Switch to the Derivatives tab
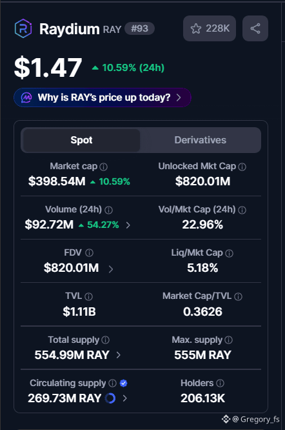Viewport: 285px width, 430px height. (201, 140)
